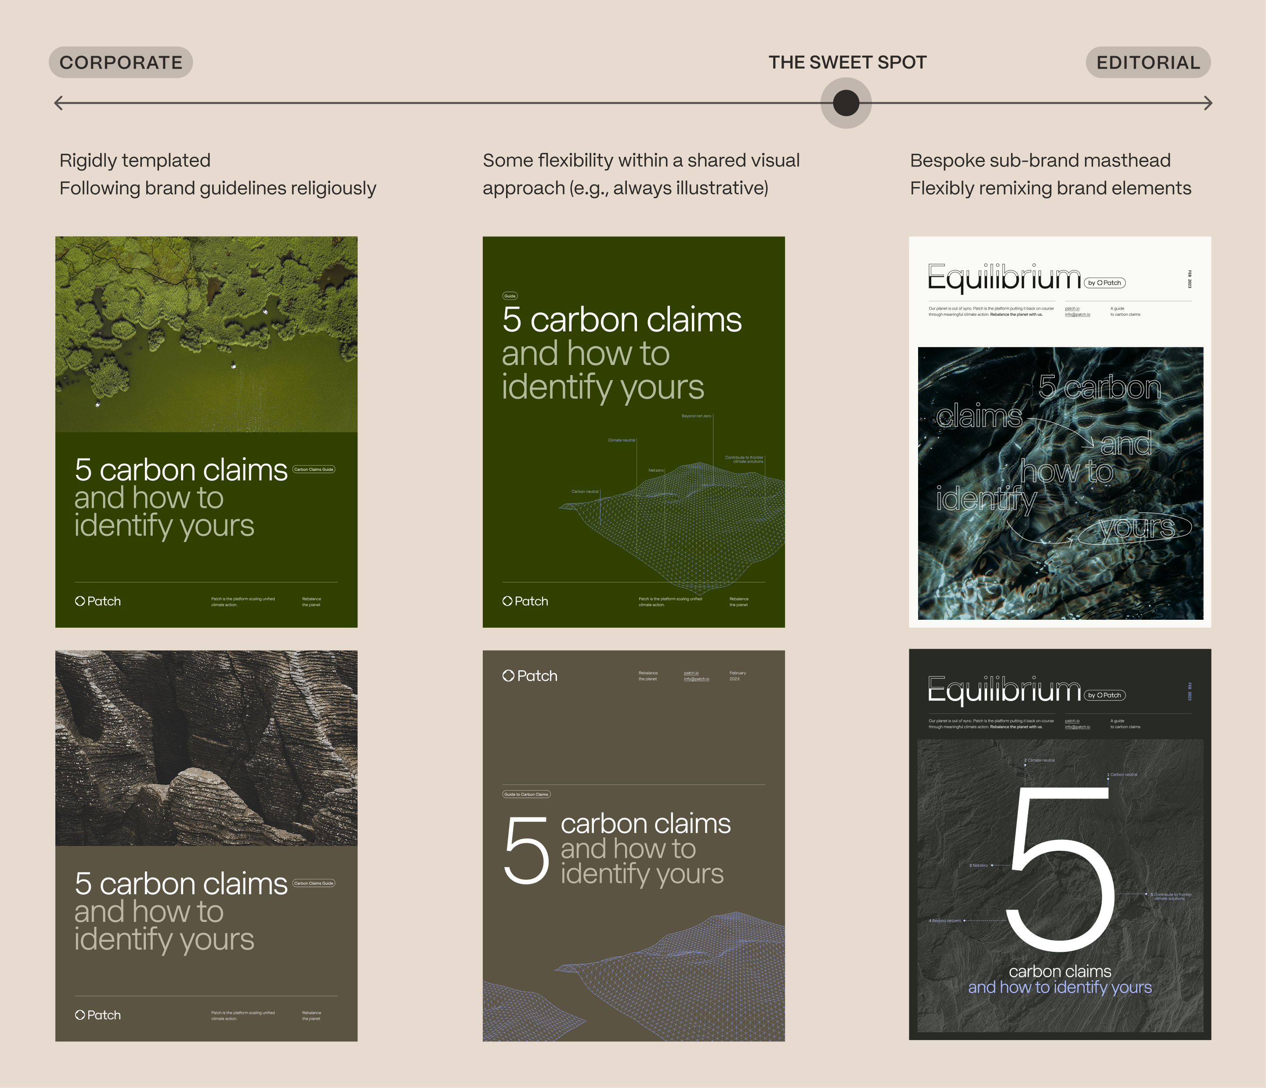
Task: Select the sweet spot marker dot on the spectrum line
Action: click(846, 103)
